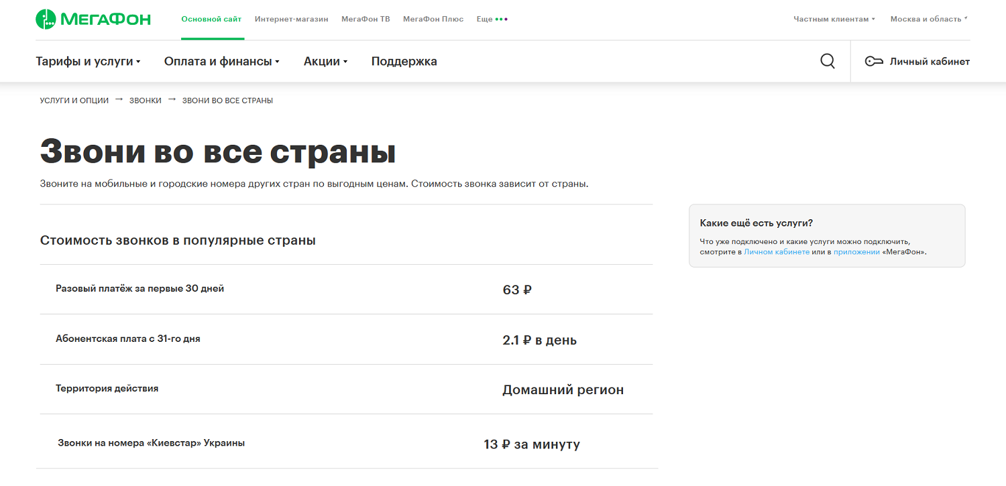The image size is (1006, 486).
Task: Click Стоимость звонков в популярные страны heading
Action: (x=178, y=240)
